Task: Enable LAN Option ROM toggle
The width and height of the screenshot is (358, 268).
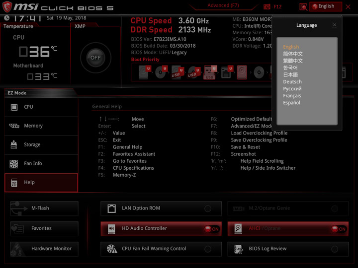Action: (x=208, y=208)
